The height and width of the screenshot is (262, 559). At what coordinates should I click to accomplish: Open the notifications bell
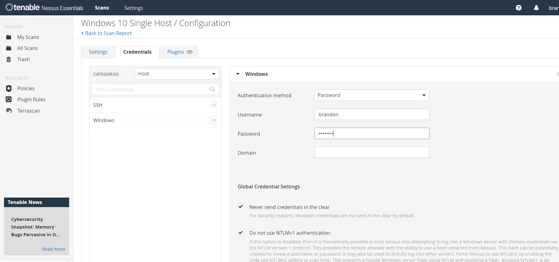tap(536, 8)
